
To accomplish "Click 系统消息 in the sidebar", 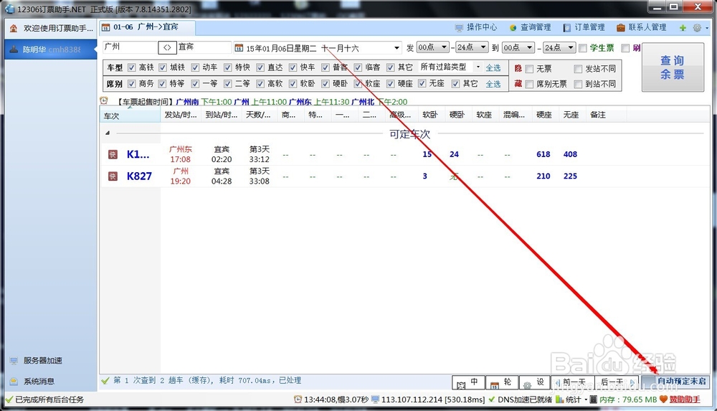I will (39, 382).
